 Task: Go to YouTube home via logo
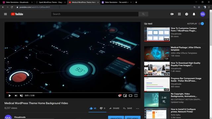(17, 14)
